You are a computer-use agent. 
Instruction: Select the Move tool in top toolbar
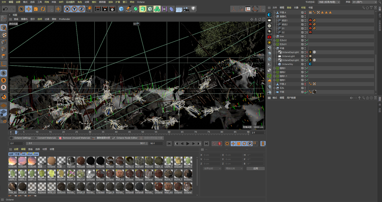point(29,9)
